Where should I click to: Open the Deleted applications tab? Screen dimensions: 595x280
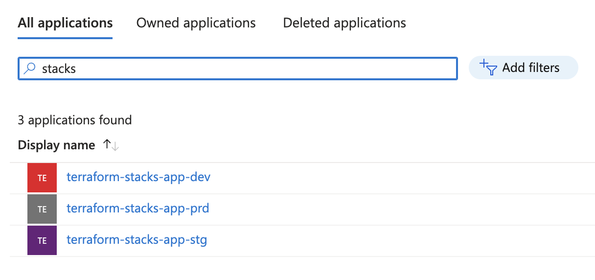click(x=344, y=23)
